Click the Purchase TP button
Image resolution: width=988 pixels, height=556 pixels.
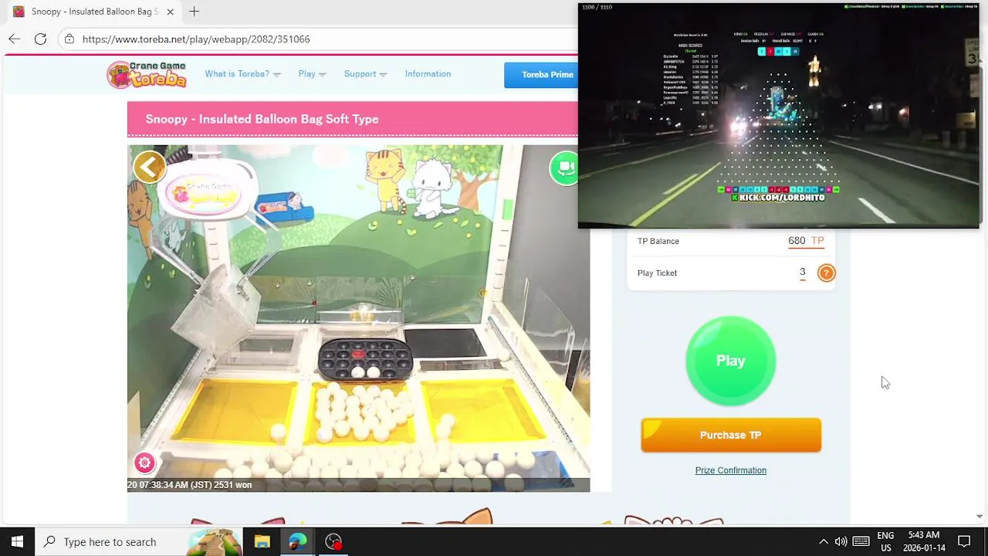tap(731, 436)
